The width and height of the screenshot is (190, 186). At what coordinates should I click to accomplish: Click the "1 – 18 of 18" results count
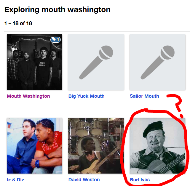(18, 23)
